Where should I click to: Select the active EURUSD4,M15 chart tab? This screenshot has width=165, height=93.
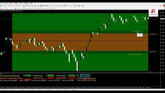click(75, 90)
